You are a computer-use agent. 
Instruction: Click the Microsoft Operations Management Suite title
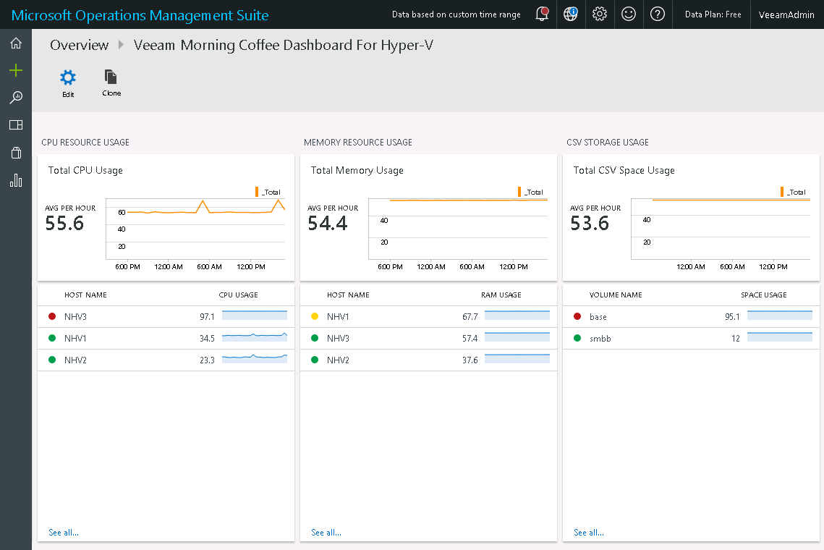tap(140, 15)
